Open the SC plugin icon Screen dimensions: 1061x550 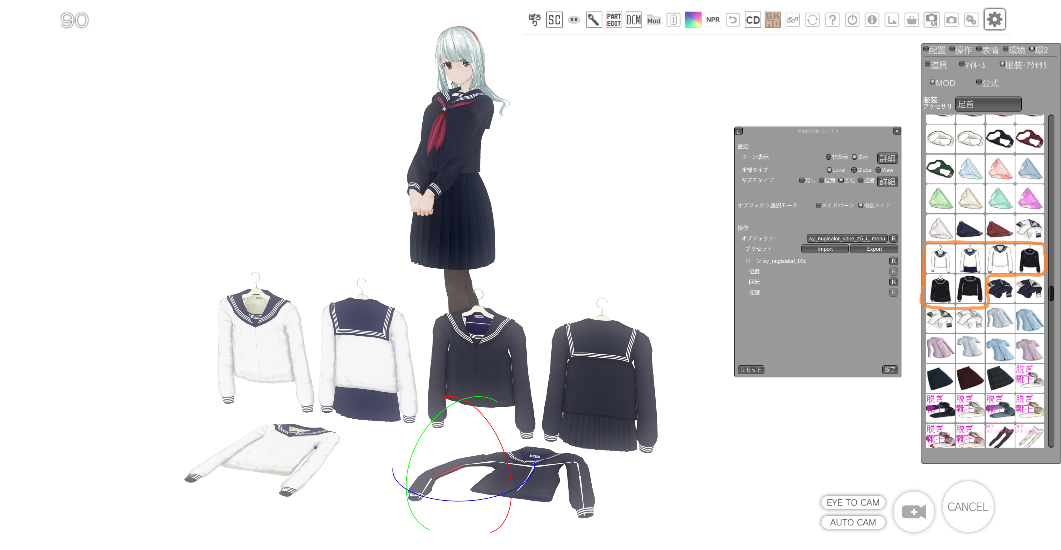coord(554,20)
